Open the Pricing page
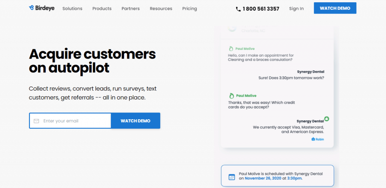 click(x=190, y=9)
